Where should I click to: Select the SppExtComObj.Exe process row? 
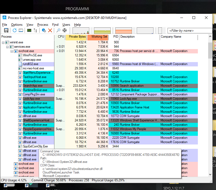click(x=99, y=146)
